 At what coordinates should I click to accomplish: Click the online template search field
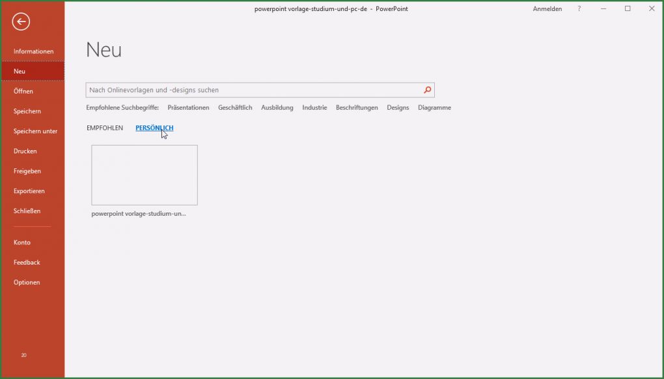coord(254,90)
